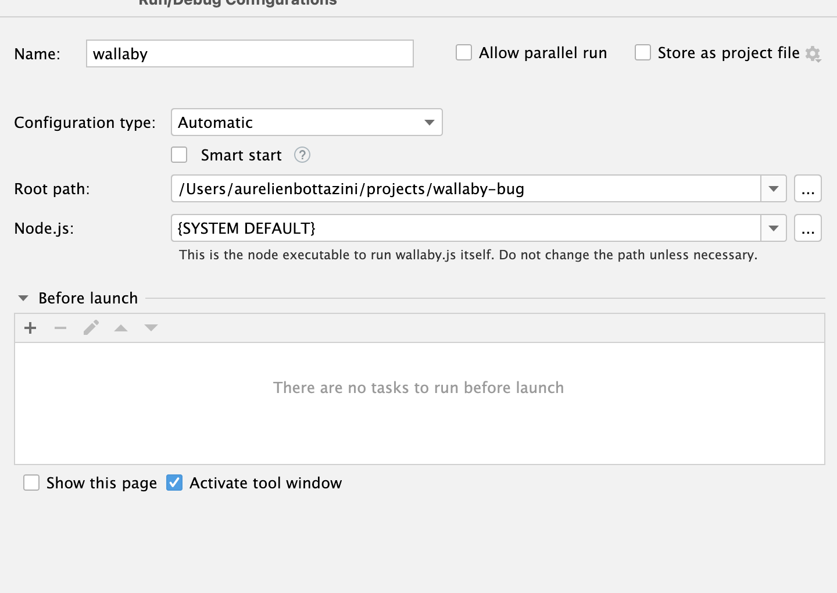The height and width of the screenshot is (593, 837).
Task: Browse Node.js interpreters with ellipsis button
Action: click(x=808, y=228)
